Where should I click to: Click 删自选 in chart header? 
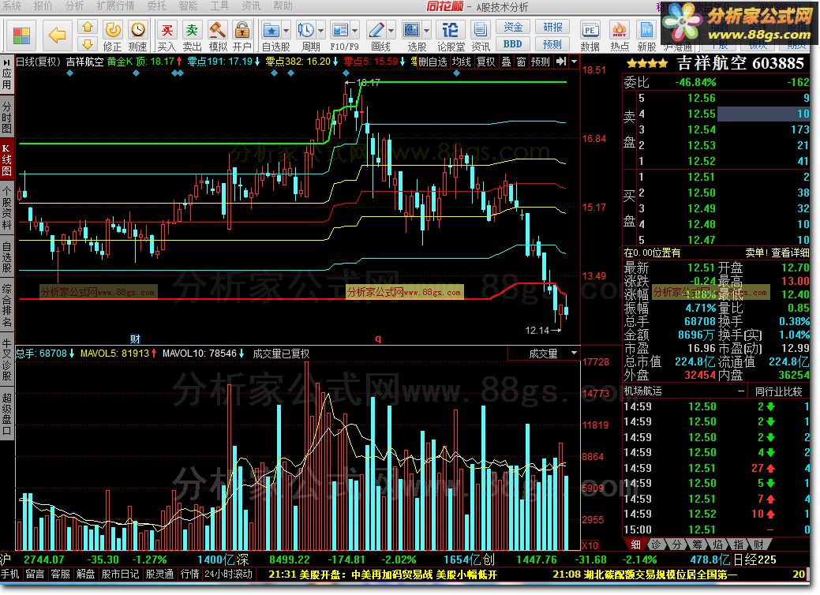pos(432,62)
